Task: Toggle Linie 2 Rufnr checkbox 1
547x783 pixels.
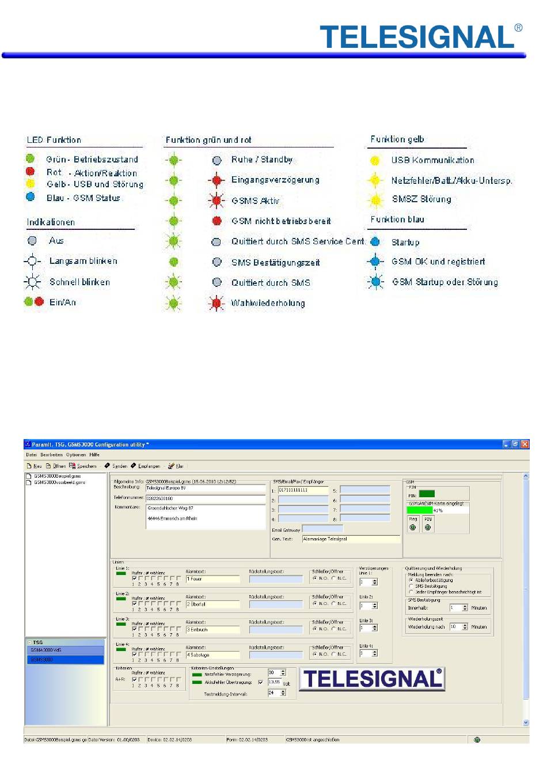Action: pos(134,603)
